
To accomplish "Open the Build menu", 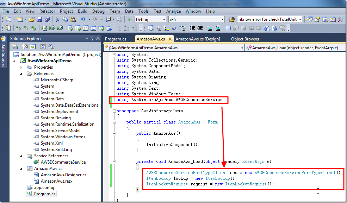I will (82, 11).
